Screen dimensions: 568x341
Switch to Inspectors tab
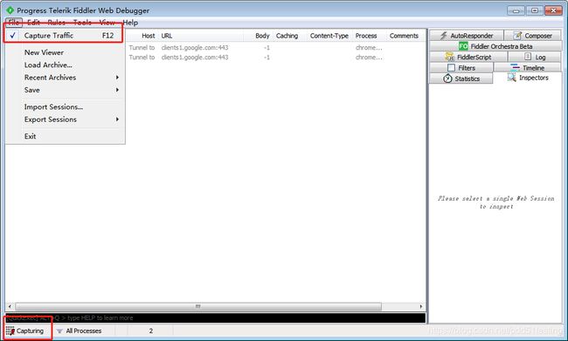pyautogui.click(x=528, y=78)
